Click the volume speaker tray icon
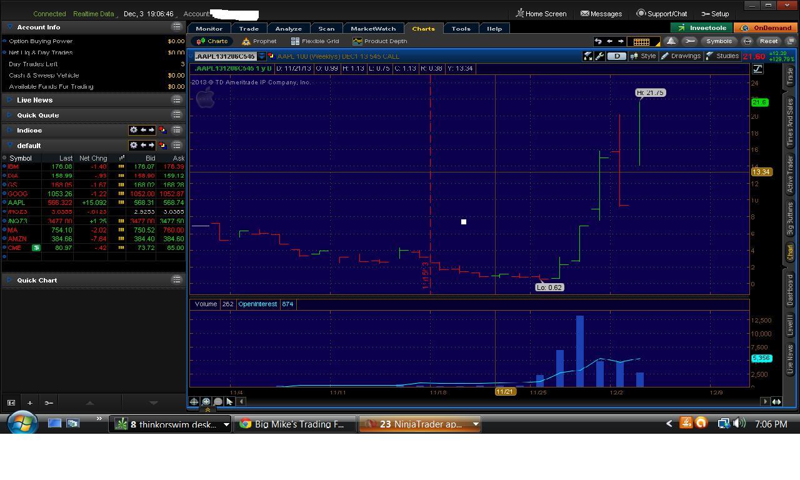The height and width of the screenshot is (480, 800). (x=739, y=423)
